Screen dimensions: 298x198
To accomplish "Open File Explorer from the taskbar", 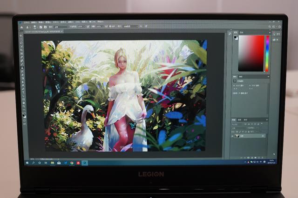I will (x=52, y=163).
